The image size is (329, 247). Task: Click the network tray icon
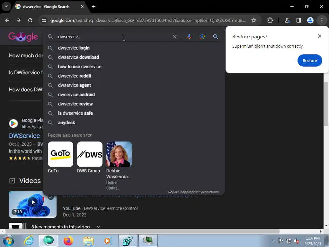click(289, 241)
